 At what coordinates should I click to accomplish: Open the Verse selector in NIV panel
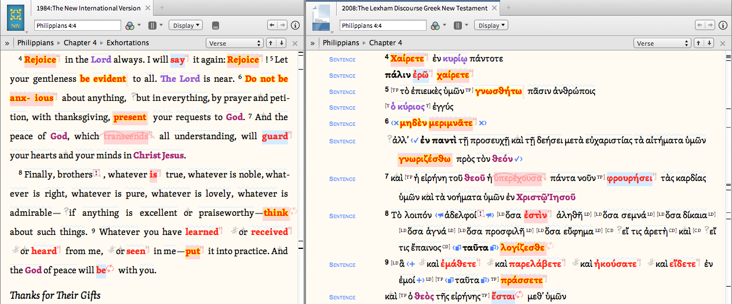coord(234,43)
